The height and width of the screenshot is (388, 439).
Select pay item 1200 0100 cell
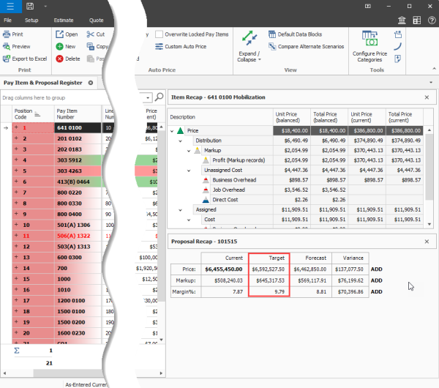pos(78,301)
